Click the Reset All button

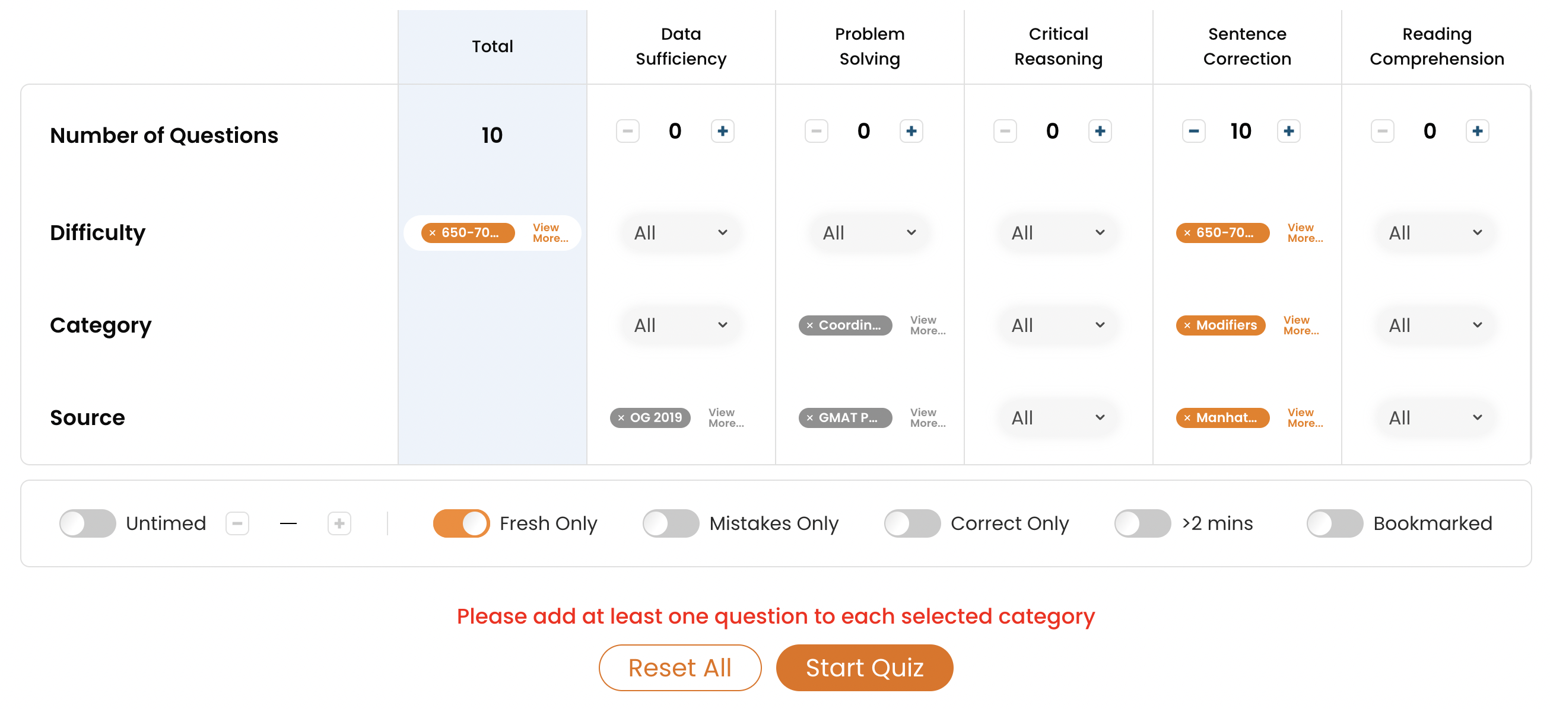point(680,668)
